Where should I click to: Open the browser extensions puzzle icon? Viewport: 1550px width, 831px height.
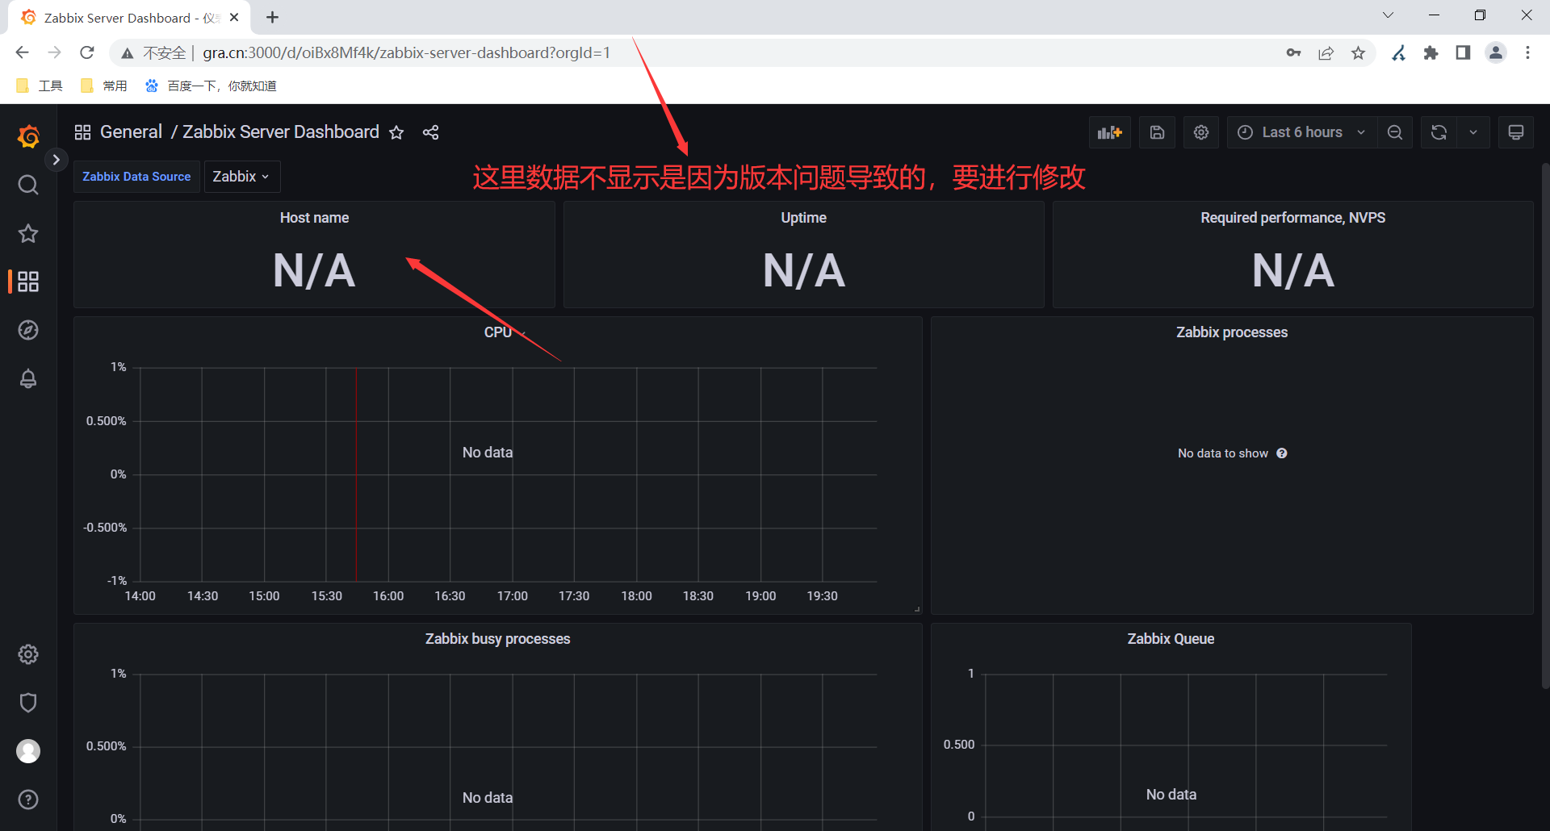(x=1431, y=53)
